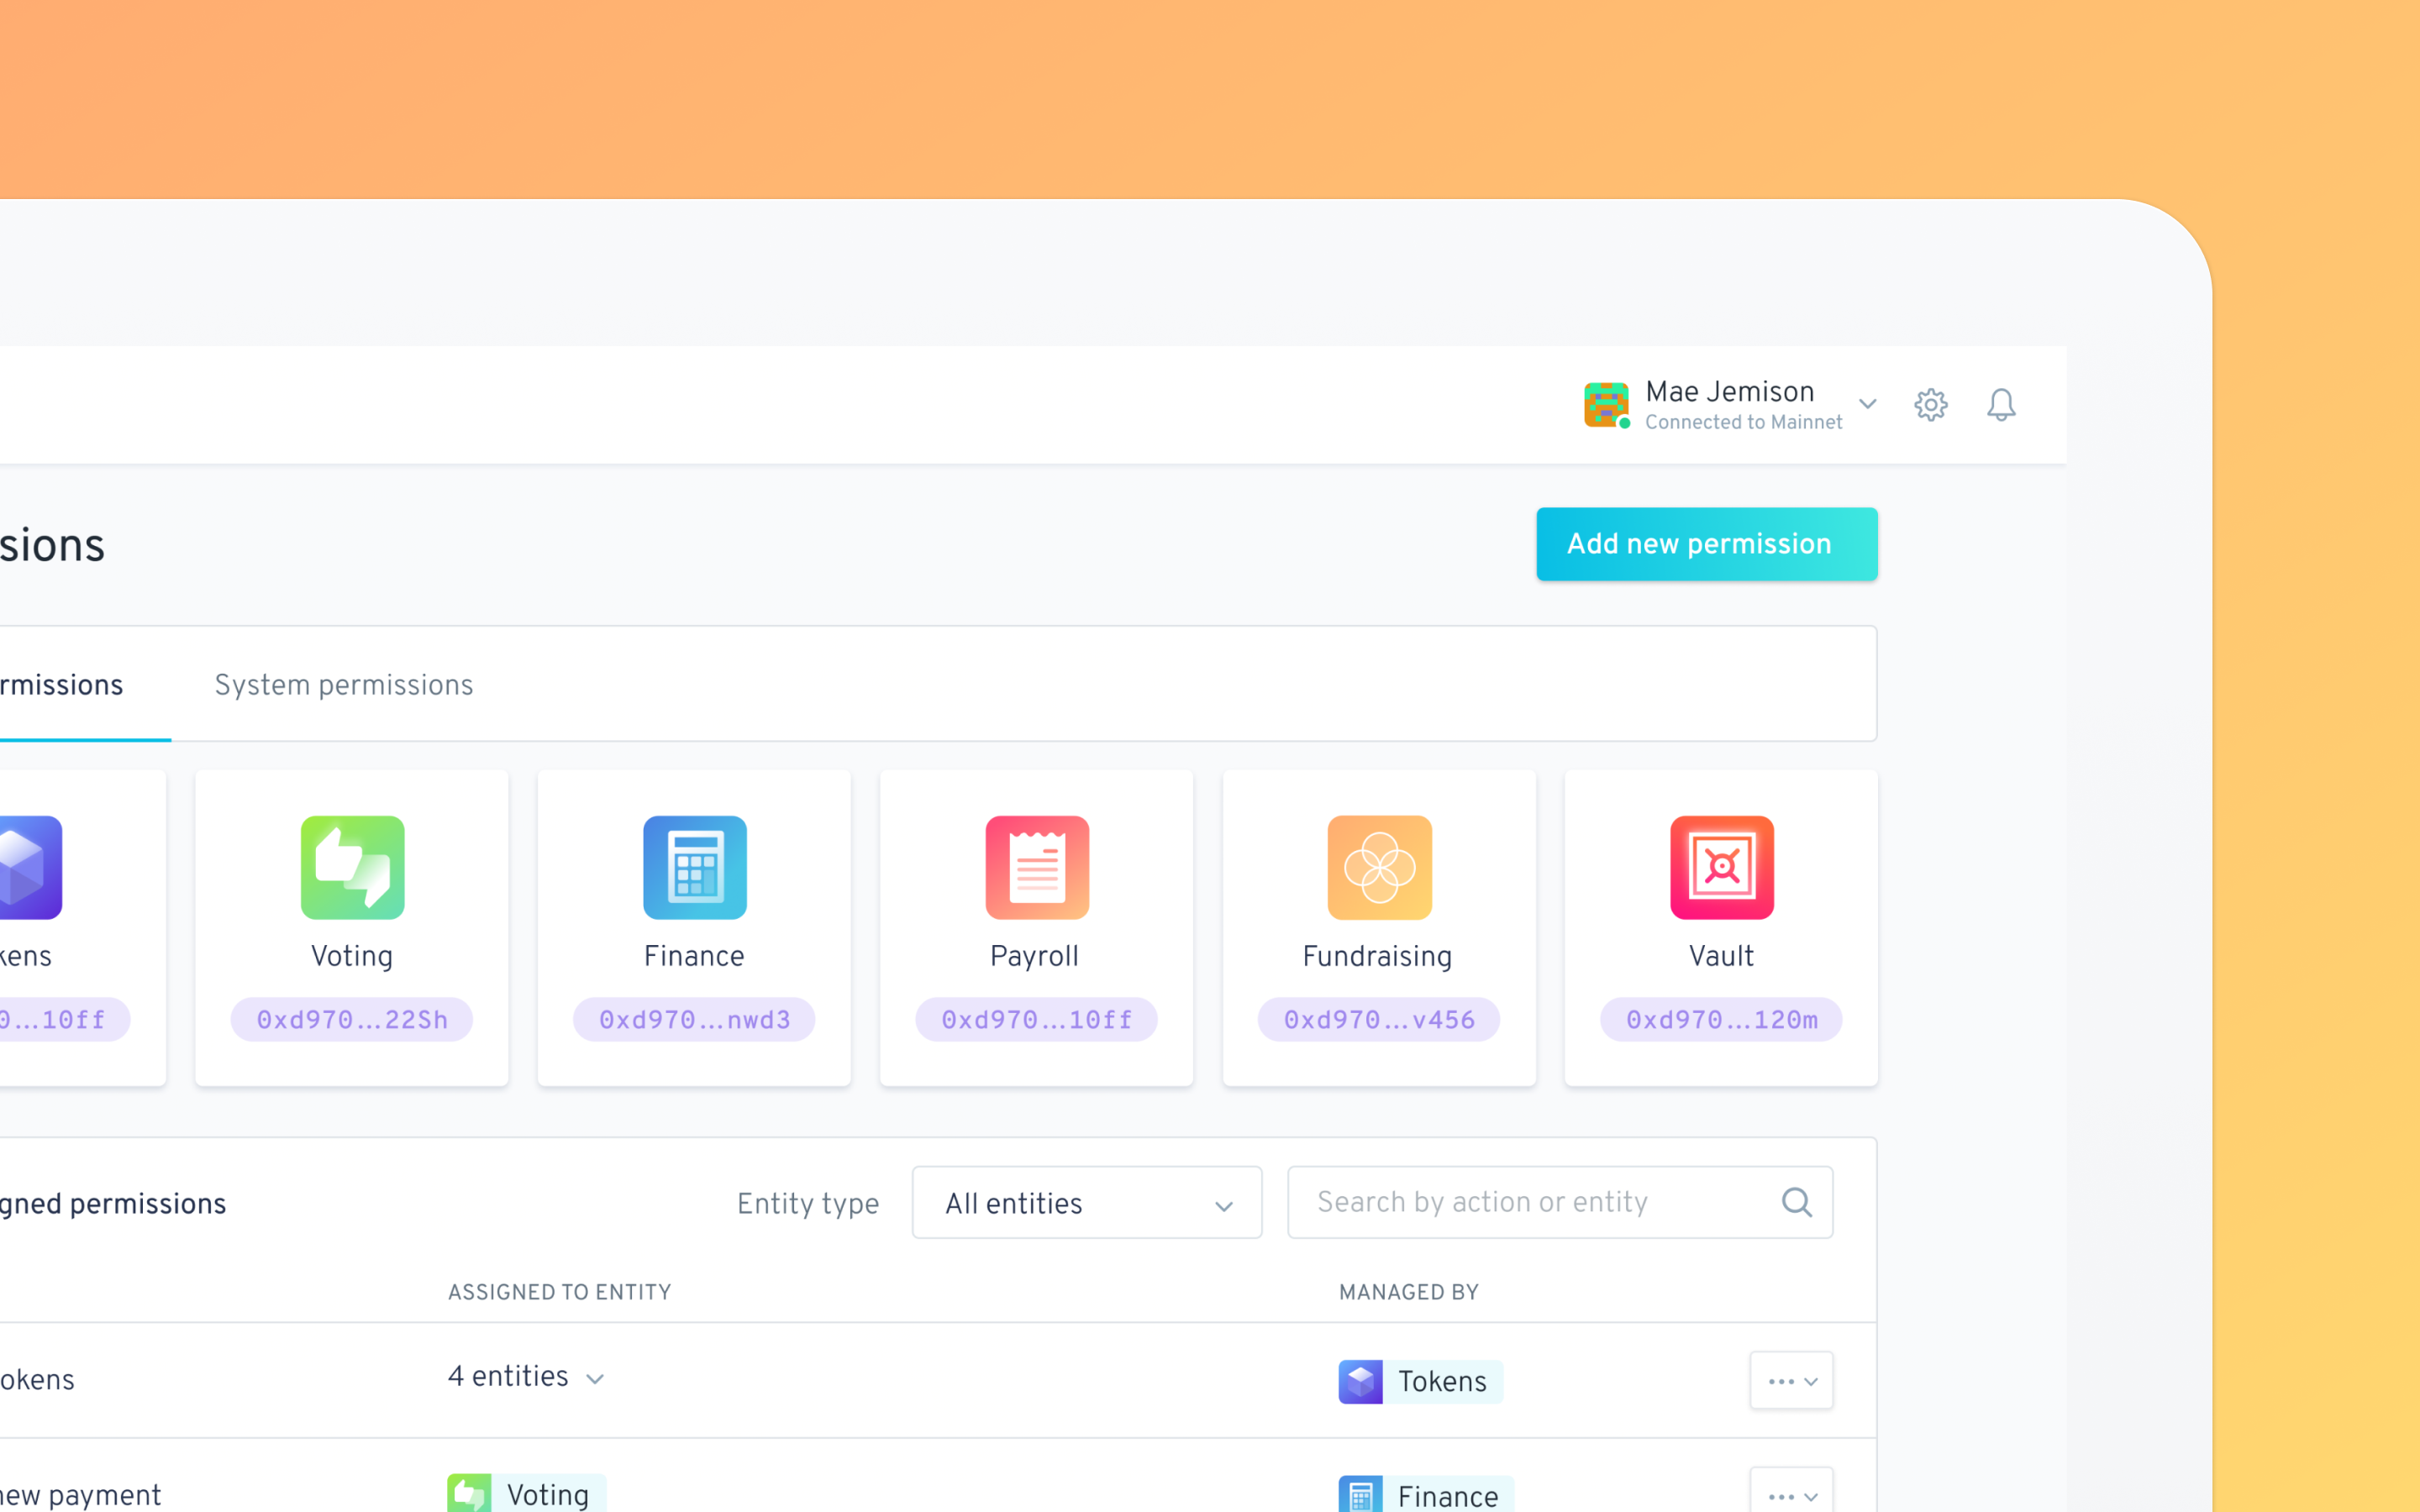Viewport: 2420px width, 1512px height.
Task: Select the Vault safe icon
Action: (x=1721, y=867)
